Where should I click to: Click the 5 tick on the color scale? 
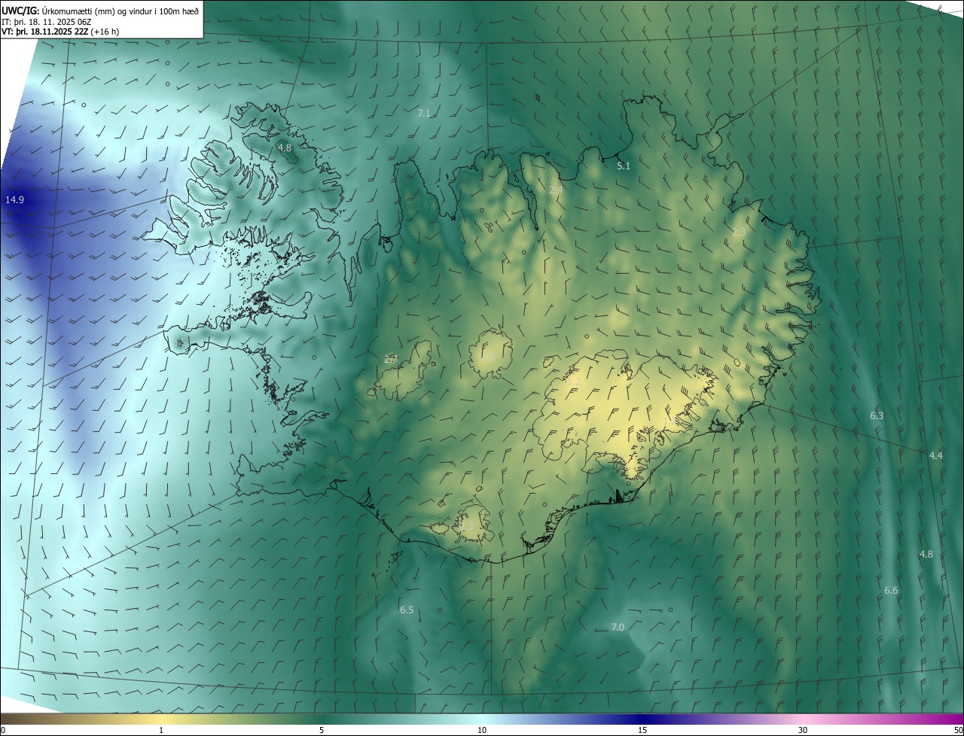[x=322, y=730]
